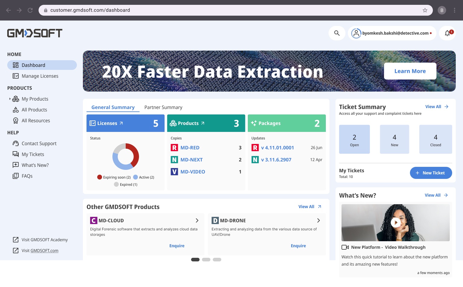This screenshot has height=287, width=463.
Task: Click the Learn More banner button
Action: [x=410, y=71]
